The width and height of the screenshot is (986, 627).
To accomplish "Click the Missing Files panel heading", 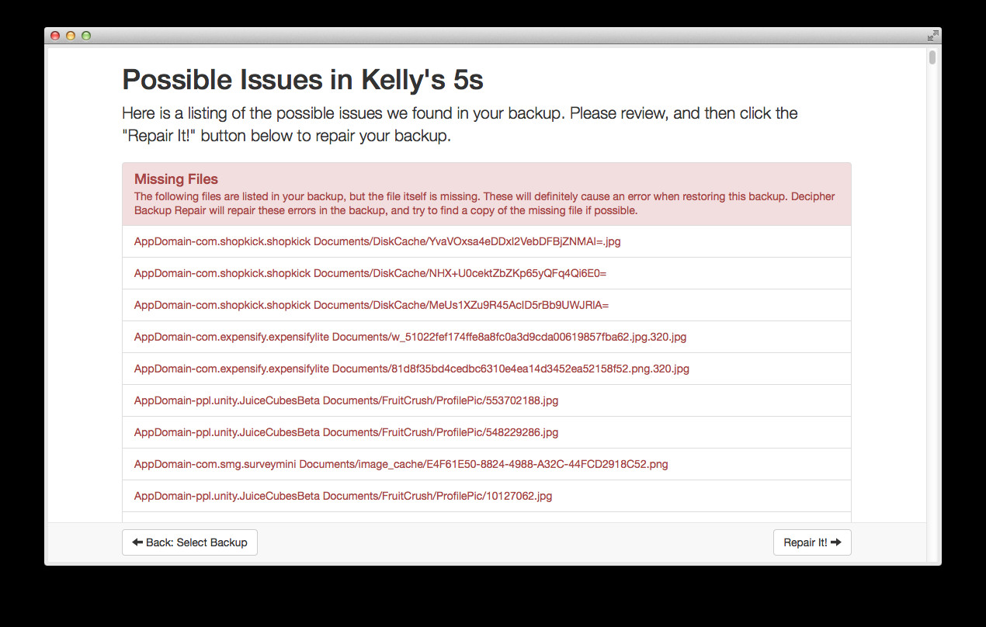I will coord(176,179).
